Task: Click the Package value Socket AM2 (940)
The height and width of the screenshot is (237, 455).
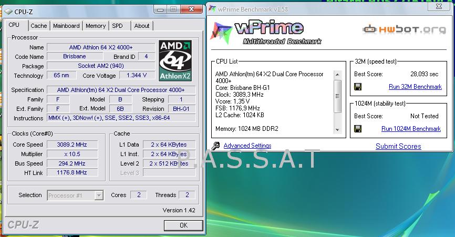Action: tap(101, 66)
